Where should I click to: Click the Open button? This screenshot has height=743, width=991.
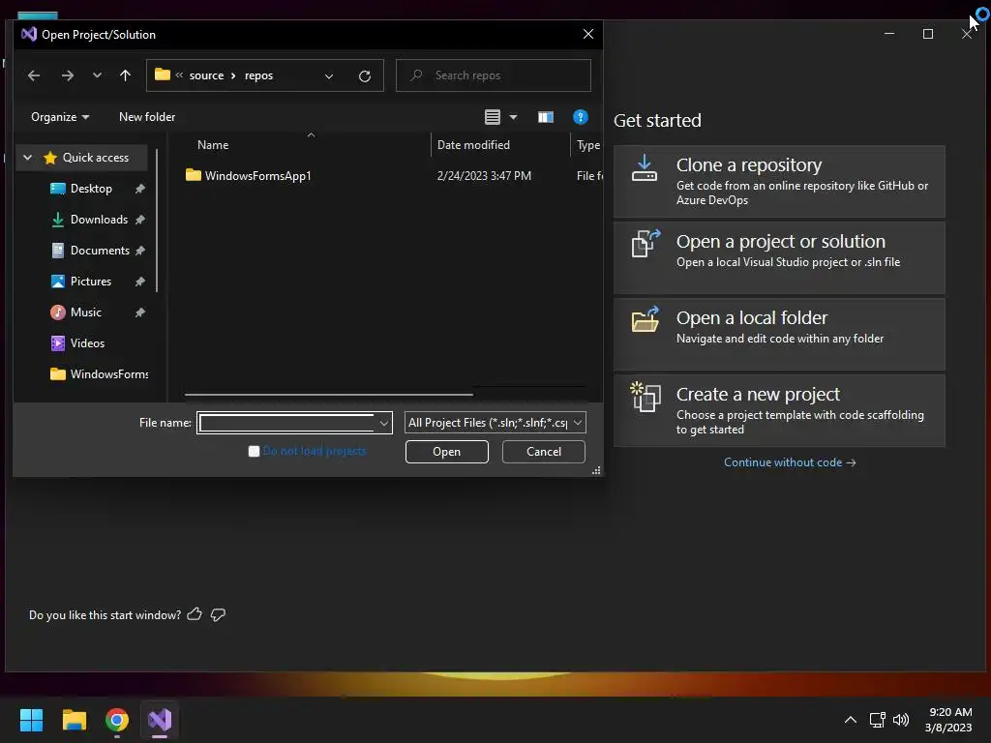pos(447,452)
